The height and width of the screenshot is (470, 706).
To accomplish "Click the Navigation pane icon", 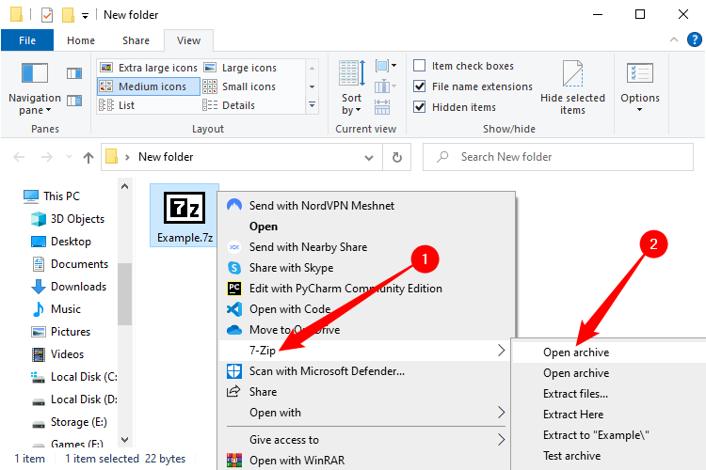I will [34, 73].
